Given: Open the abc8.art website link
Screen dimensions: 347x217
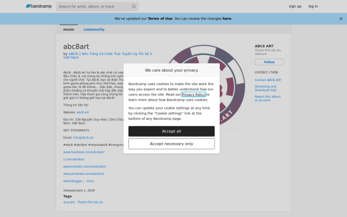Looking at the screenshot, I should tap(83, 112).
